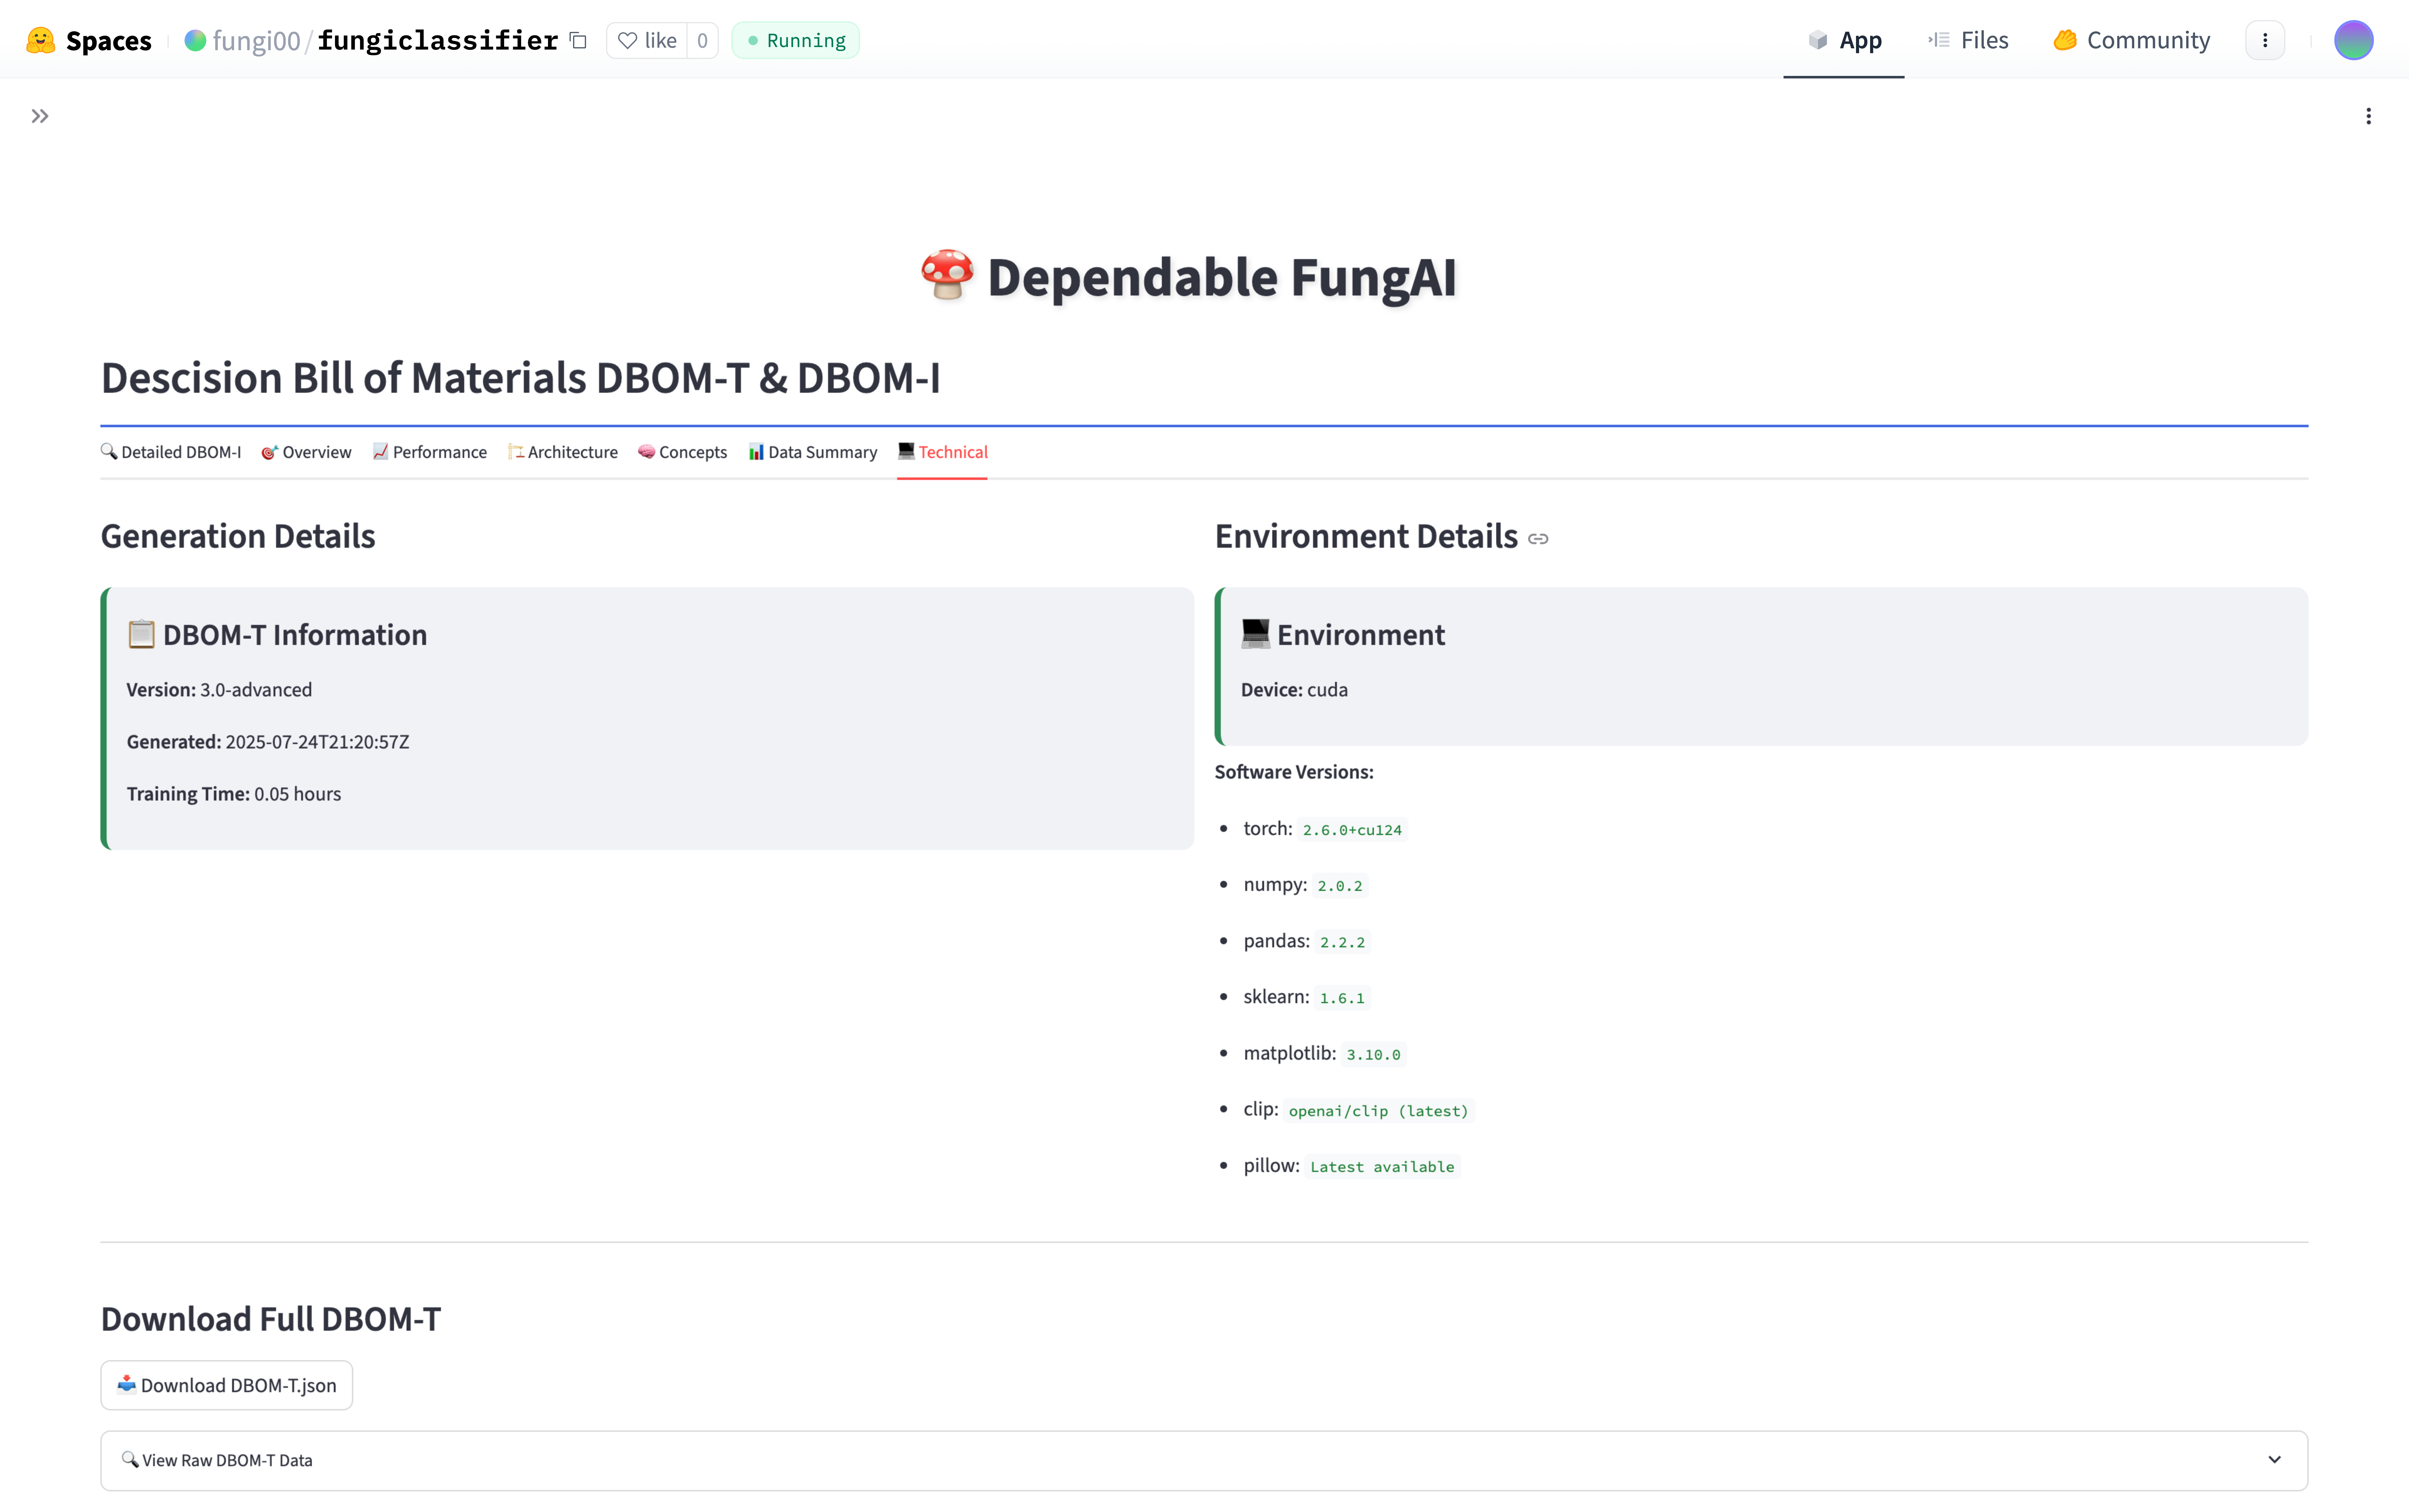The image size is (2409, 1512).
Task: Open the Community tab
Action: click(2131, 40)
